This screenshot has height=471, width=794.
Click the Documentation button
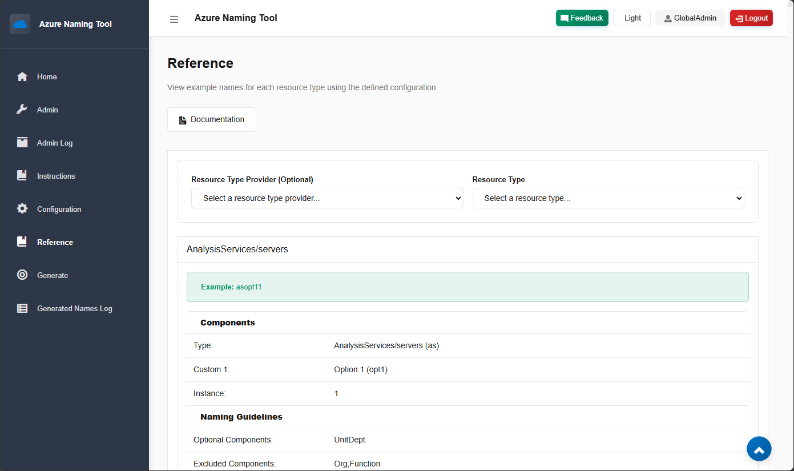(x=211, y=119)
